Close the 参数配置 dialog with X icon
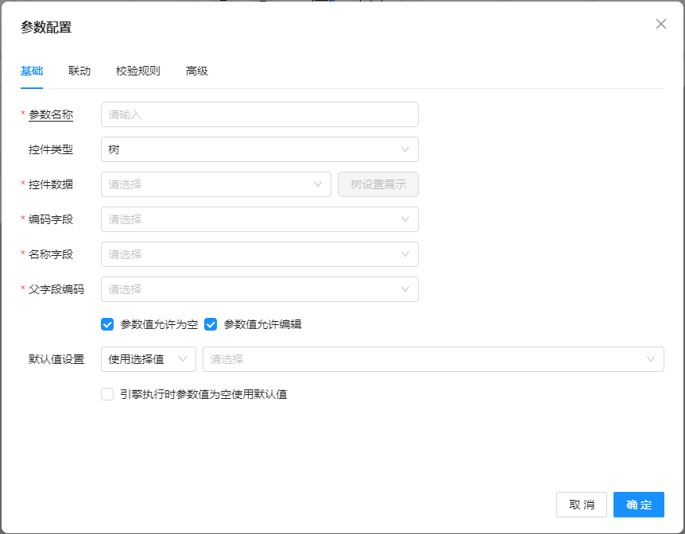The image size is (685, 534). click(660, 24)
